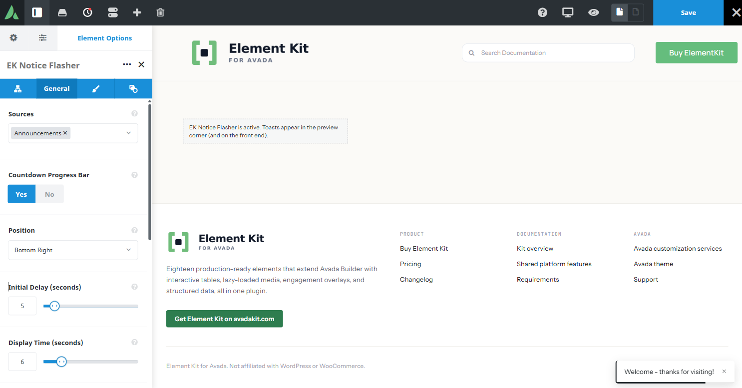Click the Save button
Image resolution: width=742 pixels, height=388 pixels.
coord(688,12)
